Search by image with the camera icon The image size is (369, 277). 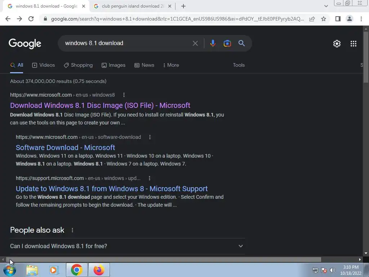(227, 43)
